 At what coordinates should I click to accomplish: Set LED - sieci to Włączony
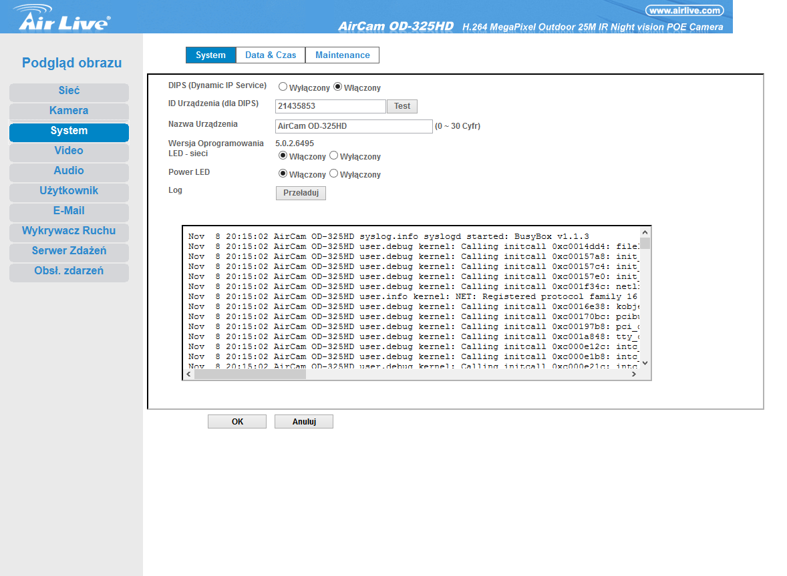tap(283, 156)
